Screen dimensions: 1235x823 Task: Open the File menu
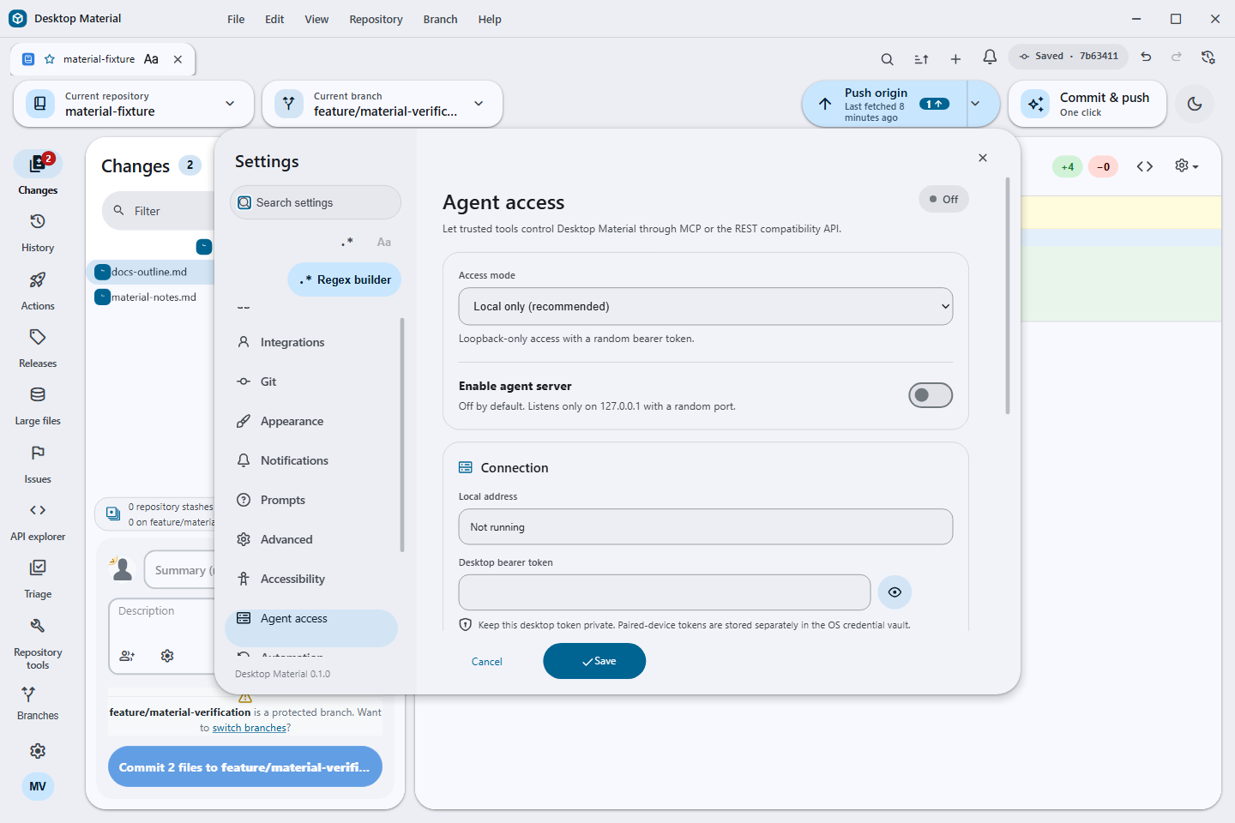tap(236, 19)
